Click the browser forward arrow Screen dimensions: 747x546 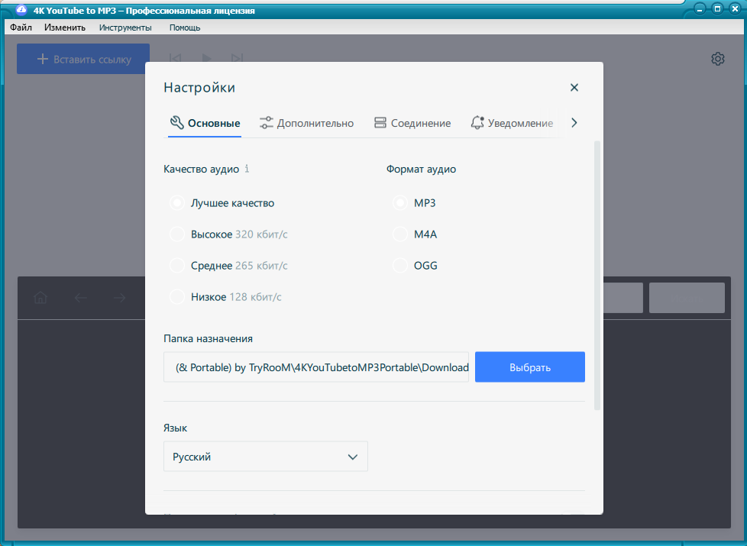click(120, 298)
